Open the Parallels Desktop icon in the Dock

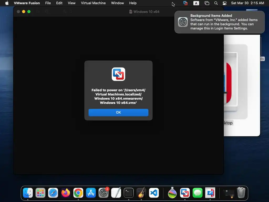point(210,193)
